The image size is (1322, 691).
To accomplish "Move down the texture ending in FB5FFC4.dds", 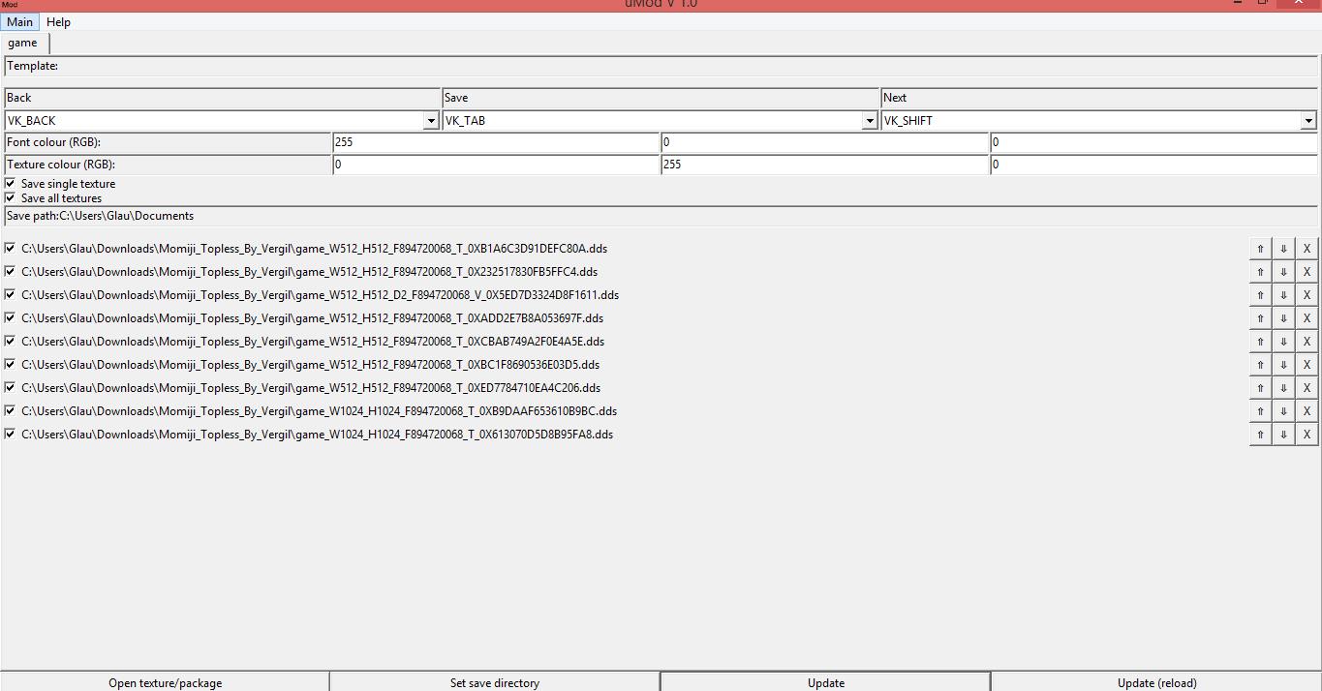I will [x=1283, y=272].
